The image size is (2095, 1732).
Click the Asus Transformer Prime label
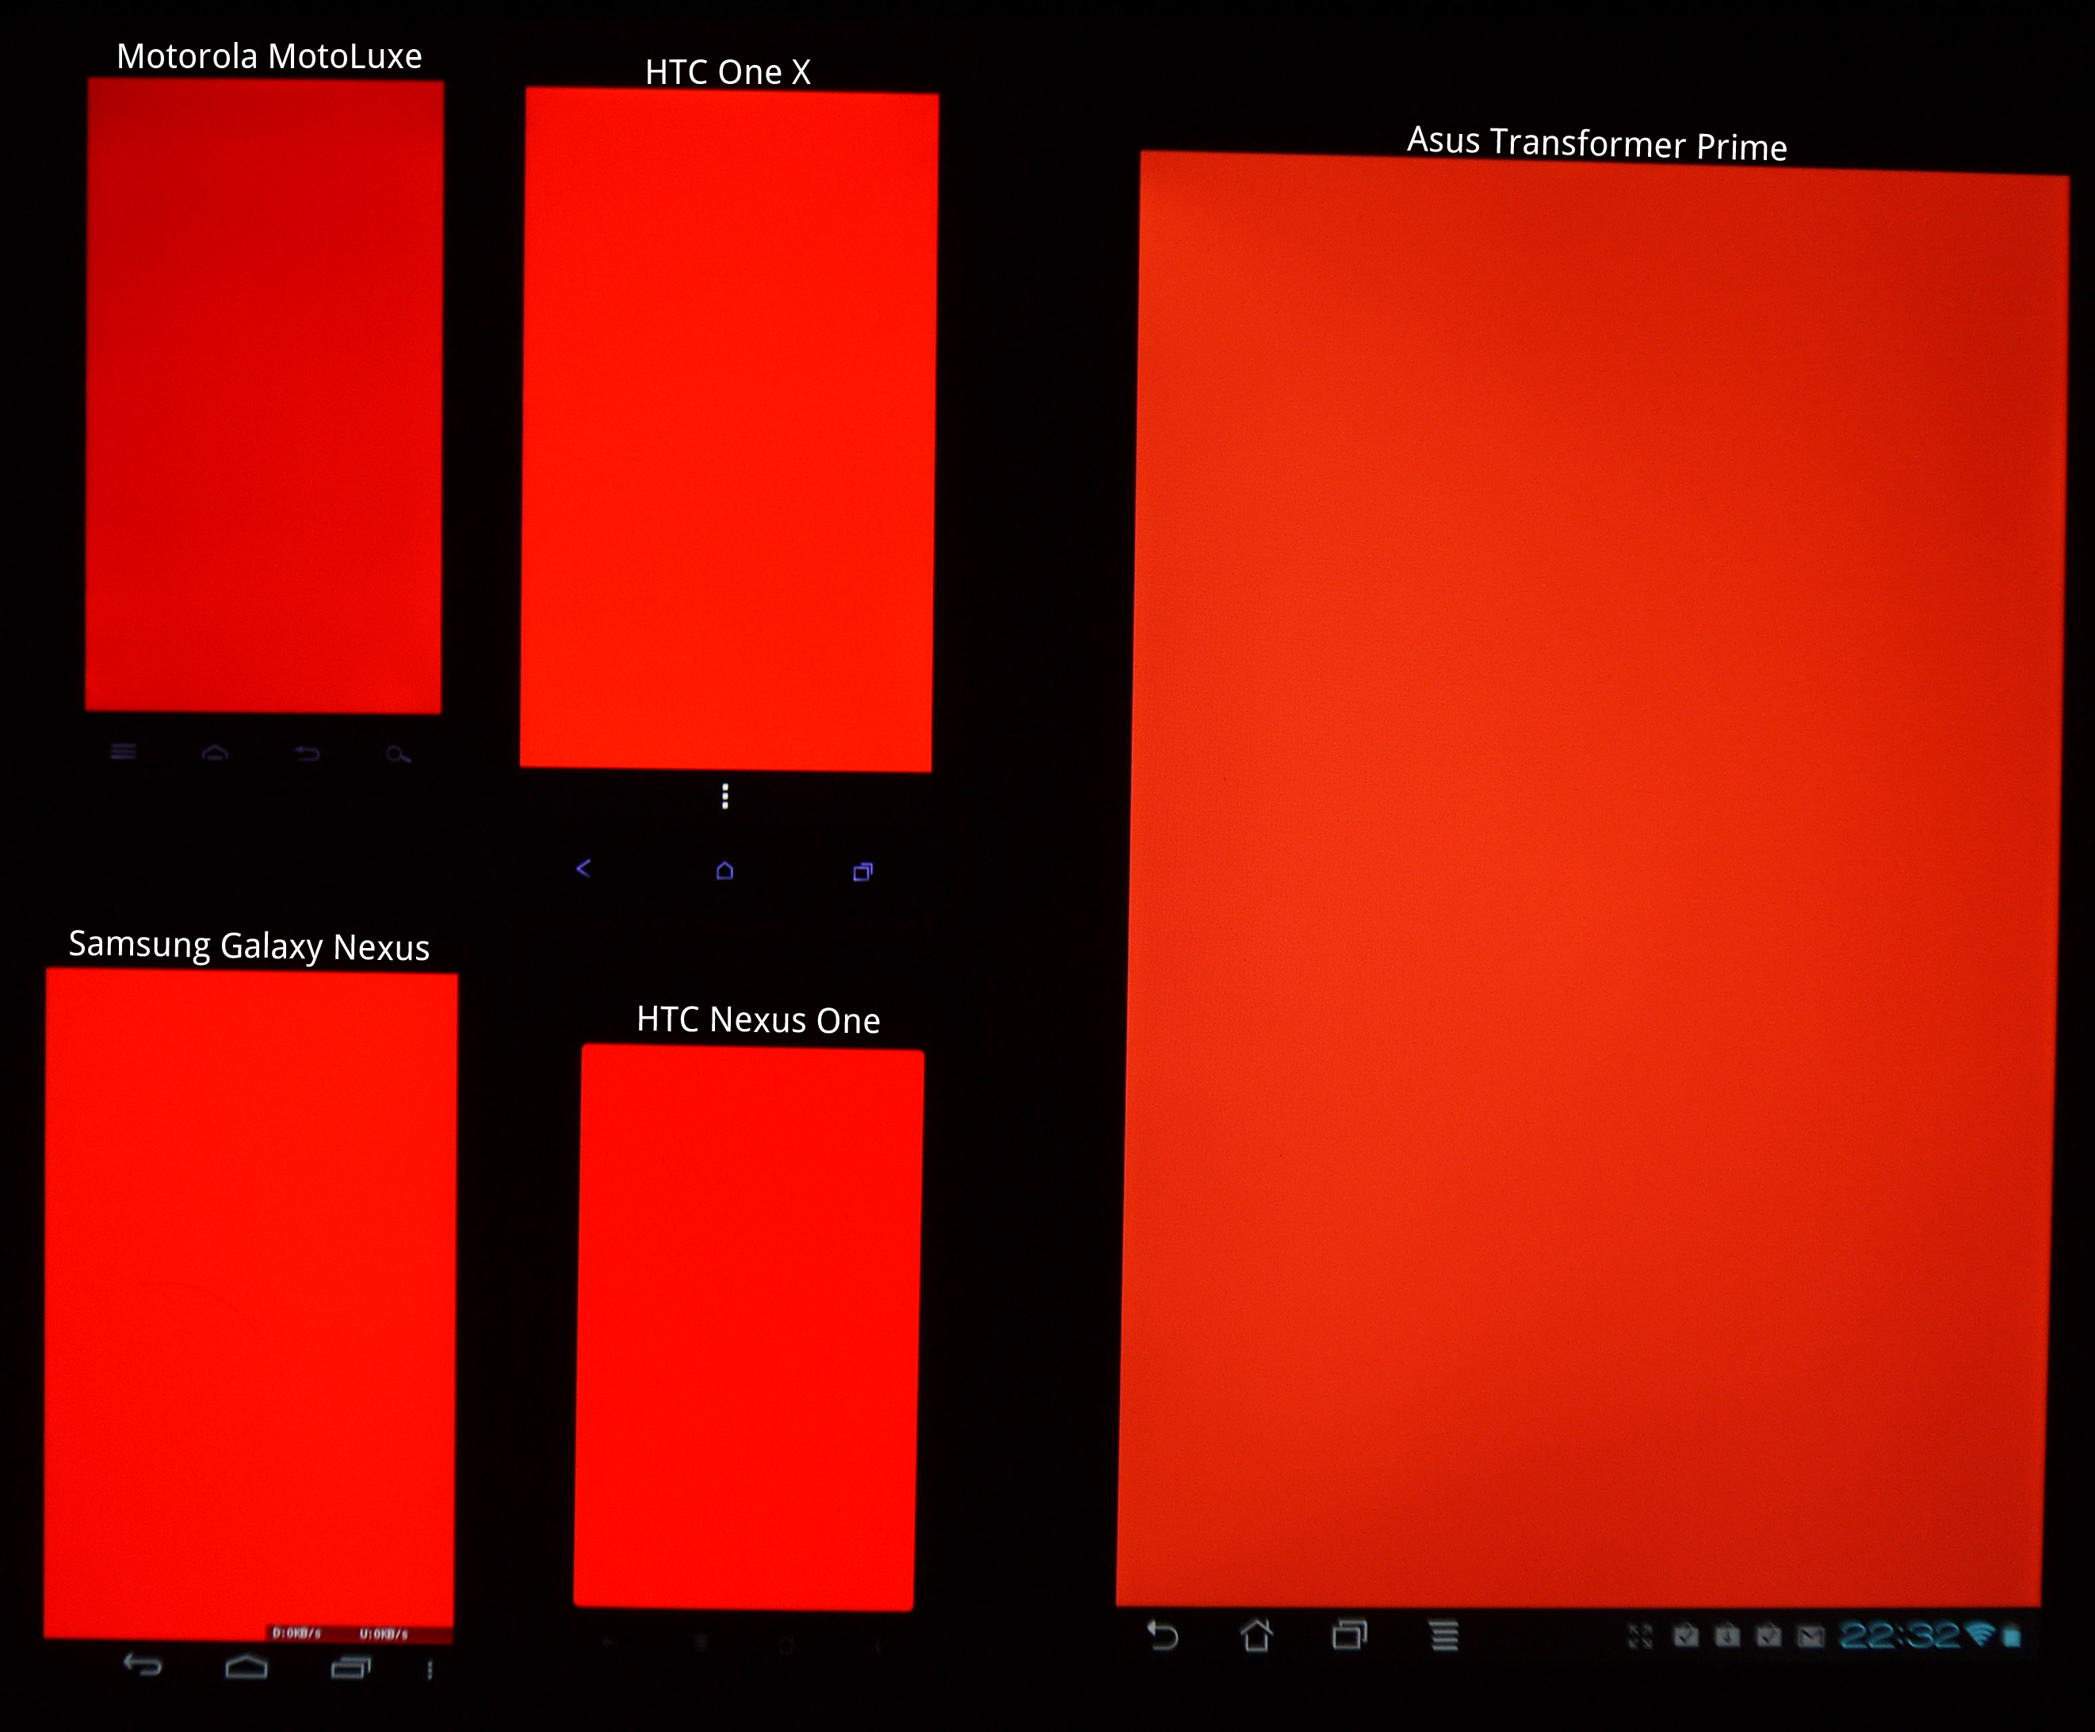1596,143
